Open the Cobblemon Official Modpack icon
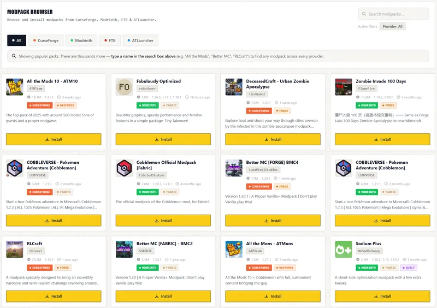437x308 pixels. [124, 168]
